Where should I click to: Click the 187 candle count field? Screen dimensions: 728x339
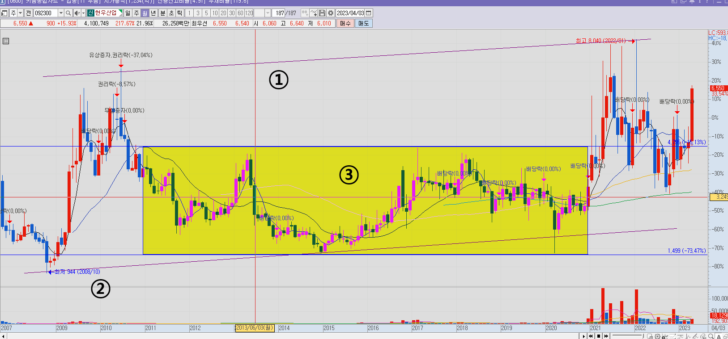279,13
